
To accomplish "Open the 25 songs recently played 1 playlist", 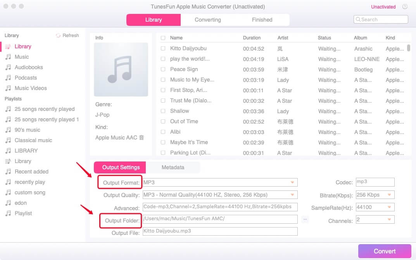I will coord(47,119).
